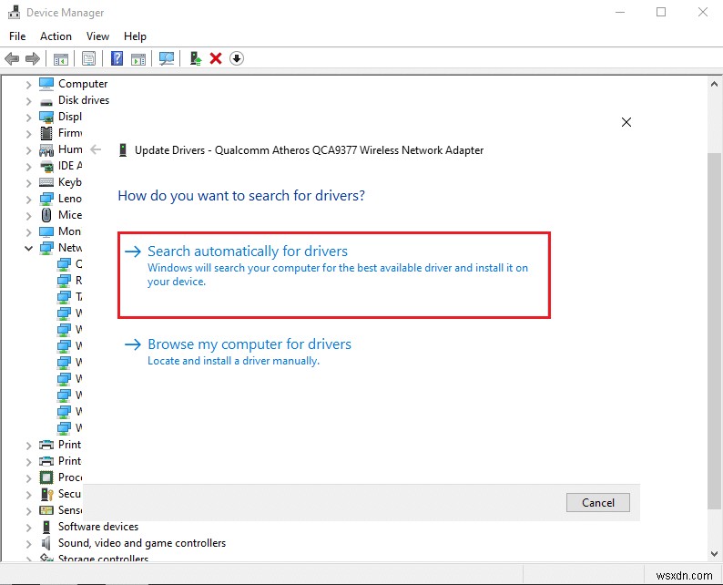Open the View menu

point(97,36)
